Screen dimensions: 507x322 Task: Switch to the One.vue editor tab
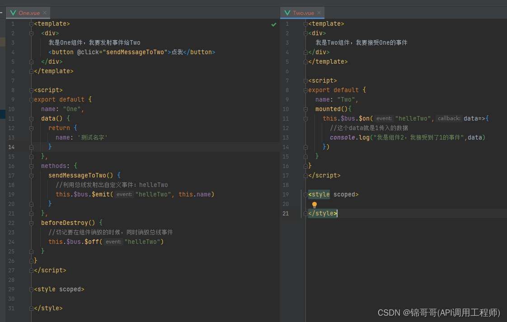click(29, 13)
